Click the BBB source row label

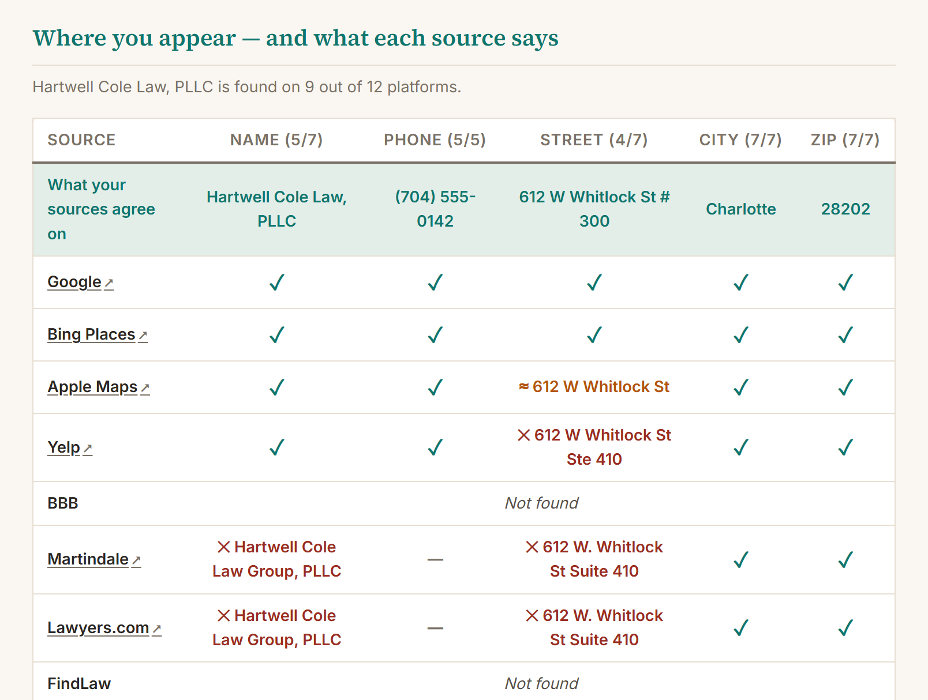pyautogui.click(x=63, y=503)
